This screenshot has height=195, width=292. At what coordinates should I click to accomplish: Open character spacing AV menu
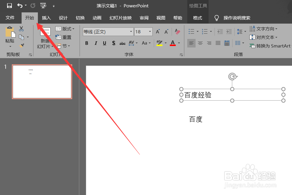click(x=133, y=43)
